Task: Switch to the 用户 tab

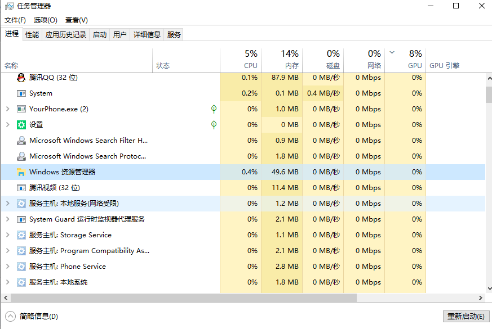Action: click(x=119, y=35)
